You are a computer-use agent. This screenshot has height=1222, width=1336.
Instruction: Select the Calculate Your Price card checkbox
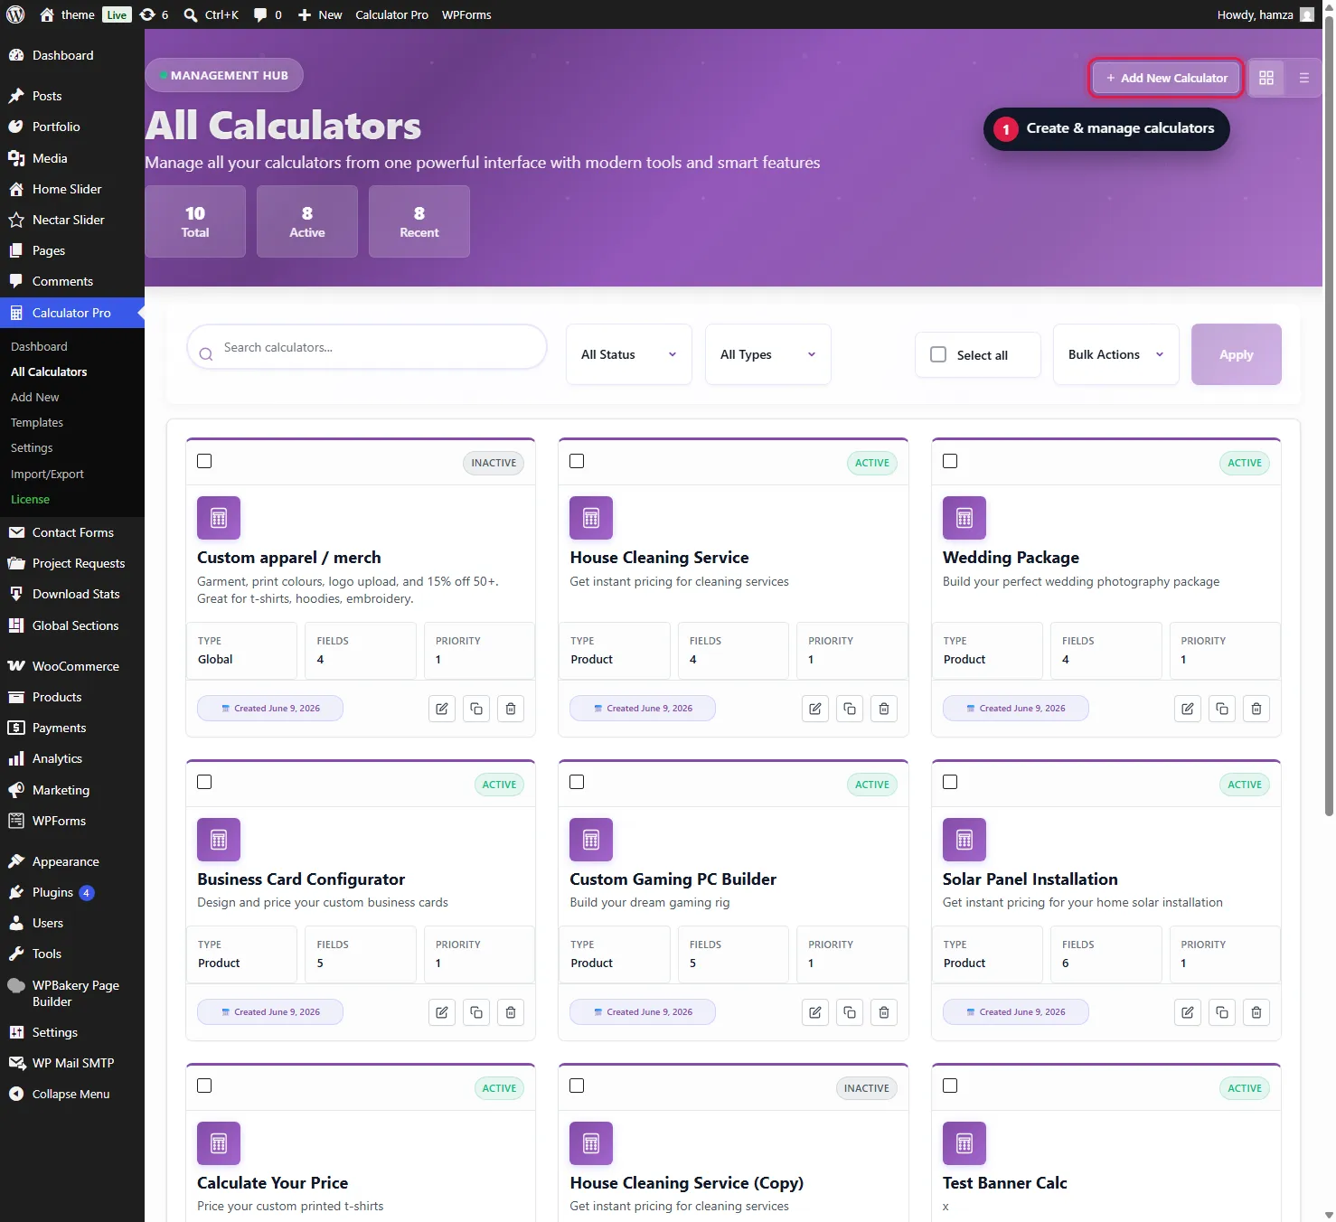tap(204, 1086)
